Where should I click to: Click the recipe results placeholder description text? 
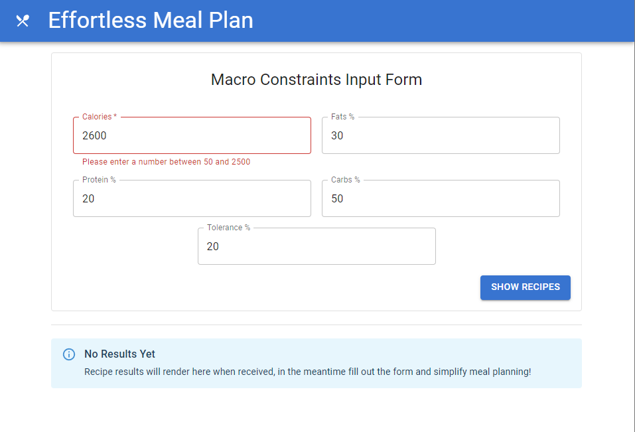307,372
